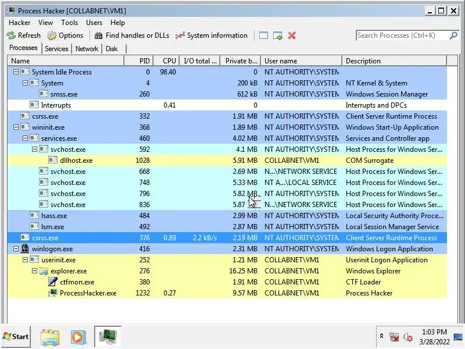Switch to the Services tab

coord(56,49)
